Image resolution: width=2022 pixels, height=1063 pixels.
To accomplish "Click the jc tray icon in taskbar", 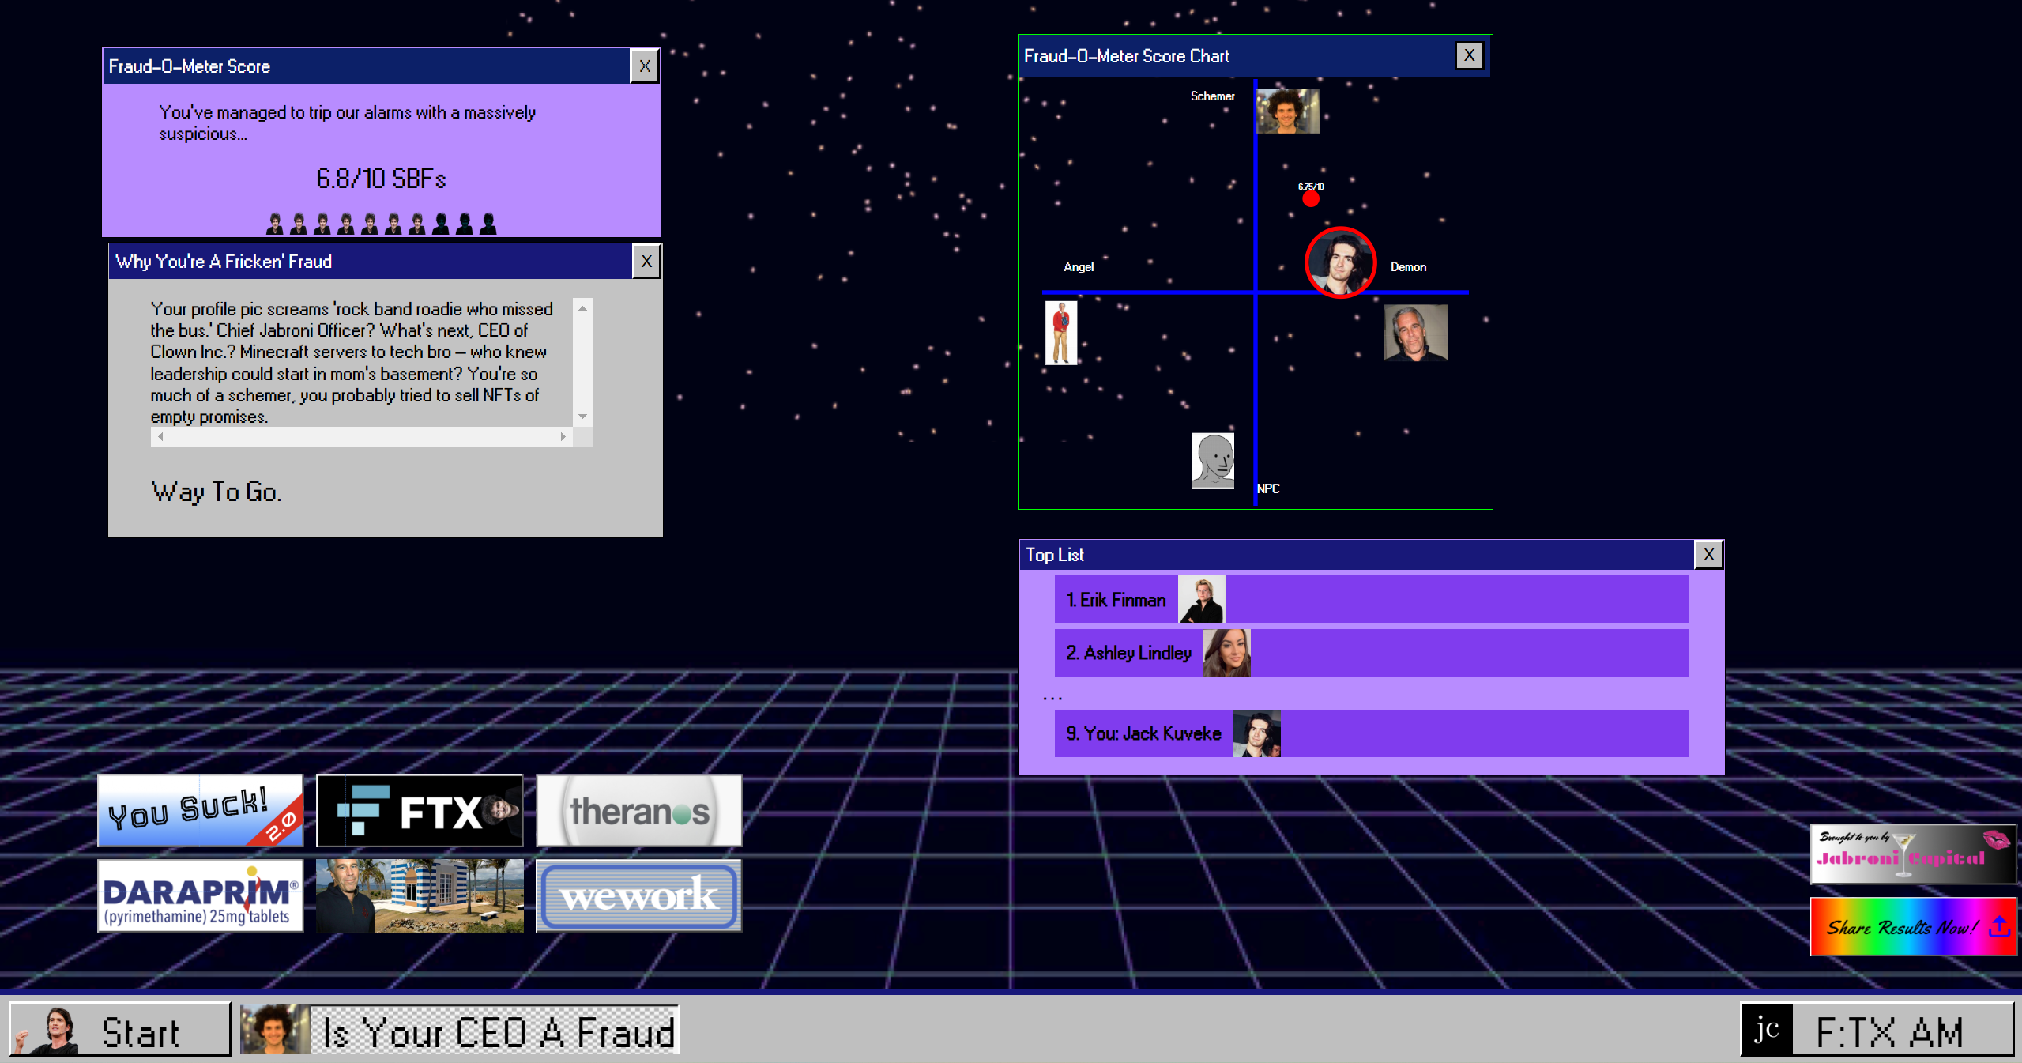I will (1767, 1030).
